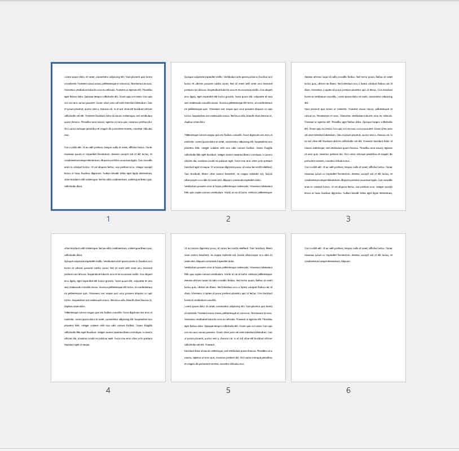Click the second paragraph on page 2
Image resolution: width=459 pixels, height=451 pixels.
coord(228,169)
